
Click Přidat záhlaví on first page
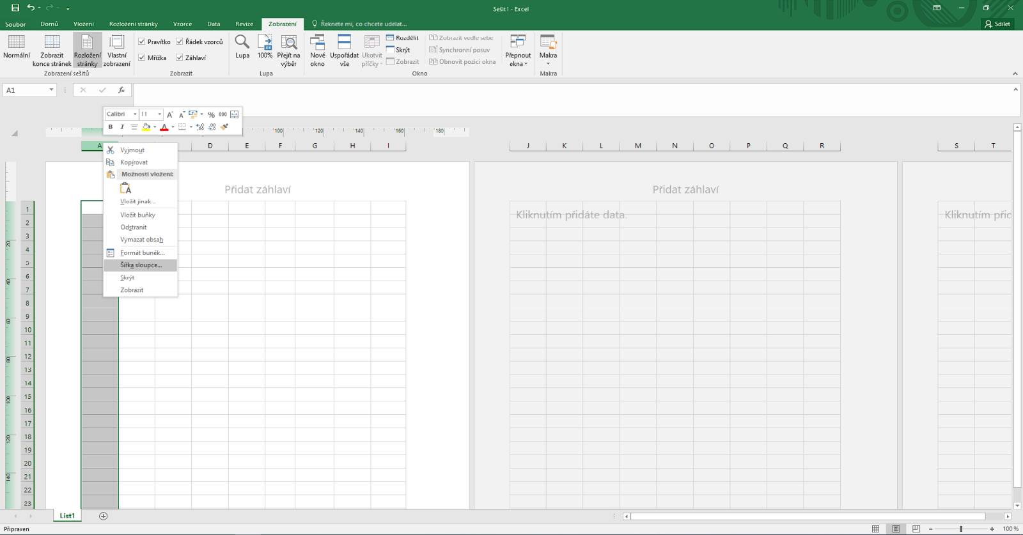point(258,189)
